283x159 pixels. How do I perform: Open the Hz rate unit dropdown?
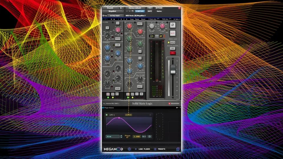[144, 136]
